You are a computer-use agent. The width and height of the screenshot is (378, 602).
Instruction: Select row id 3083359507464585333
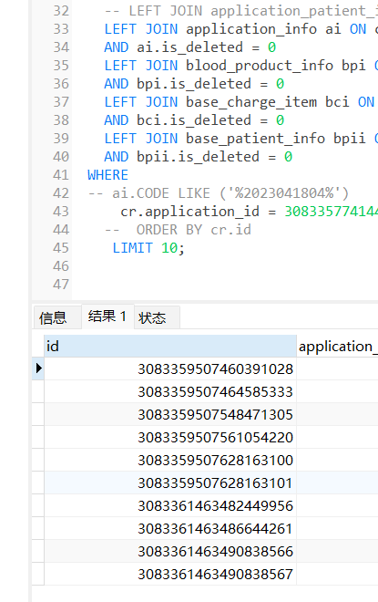[x=170, y=391]
